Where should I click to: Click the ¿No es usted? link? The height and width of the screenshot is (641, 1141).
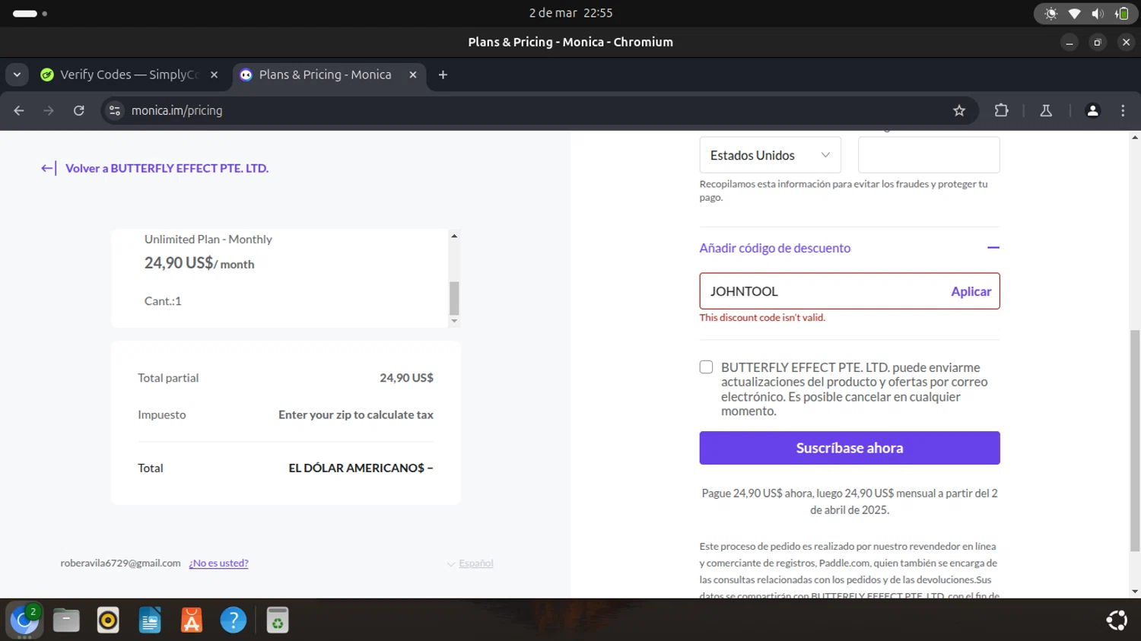click(218, 563)
